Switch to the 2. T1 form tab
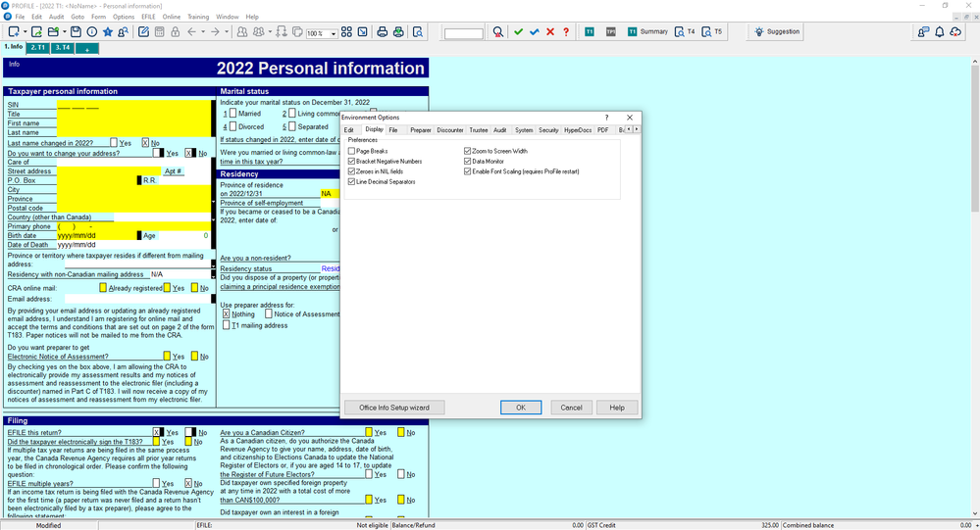 pyautogui.click(x=38, y=47)
